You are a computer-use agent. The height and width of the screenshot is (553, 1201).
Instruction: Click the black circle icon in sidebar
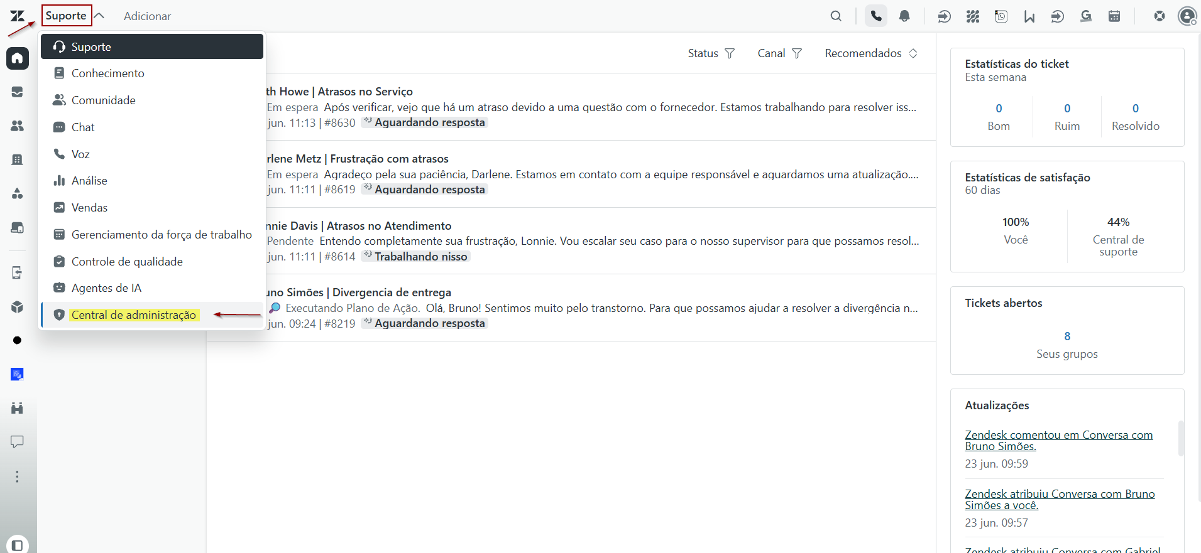[18, 340]
